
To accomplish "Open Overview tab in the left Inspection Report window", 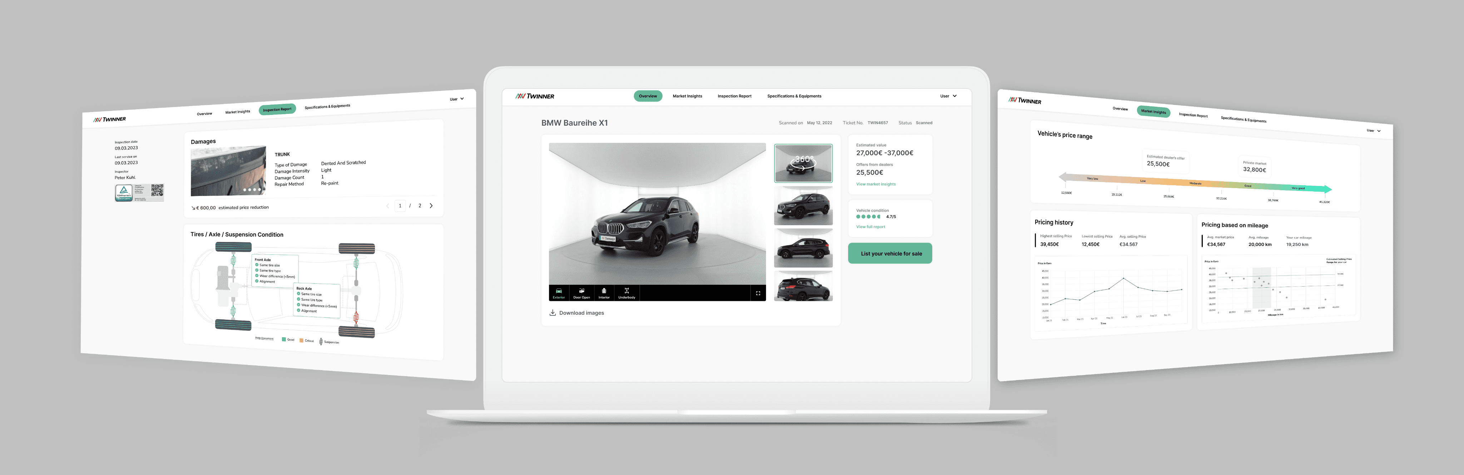I will click(204, 113).
